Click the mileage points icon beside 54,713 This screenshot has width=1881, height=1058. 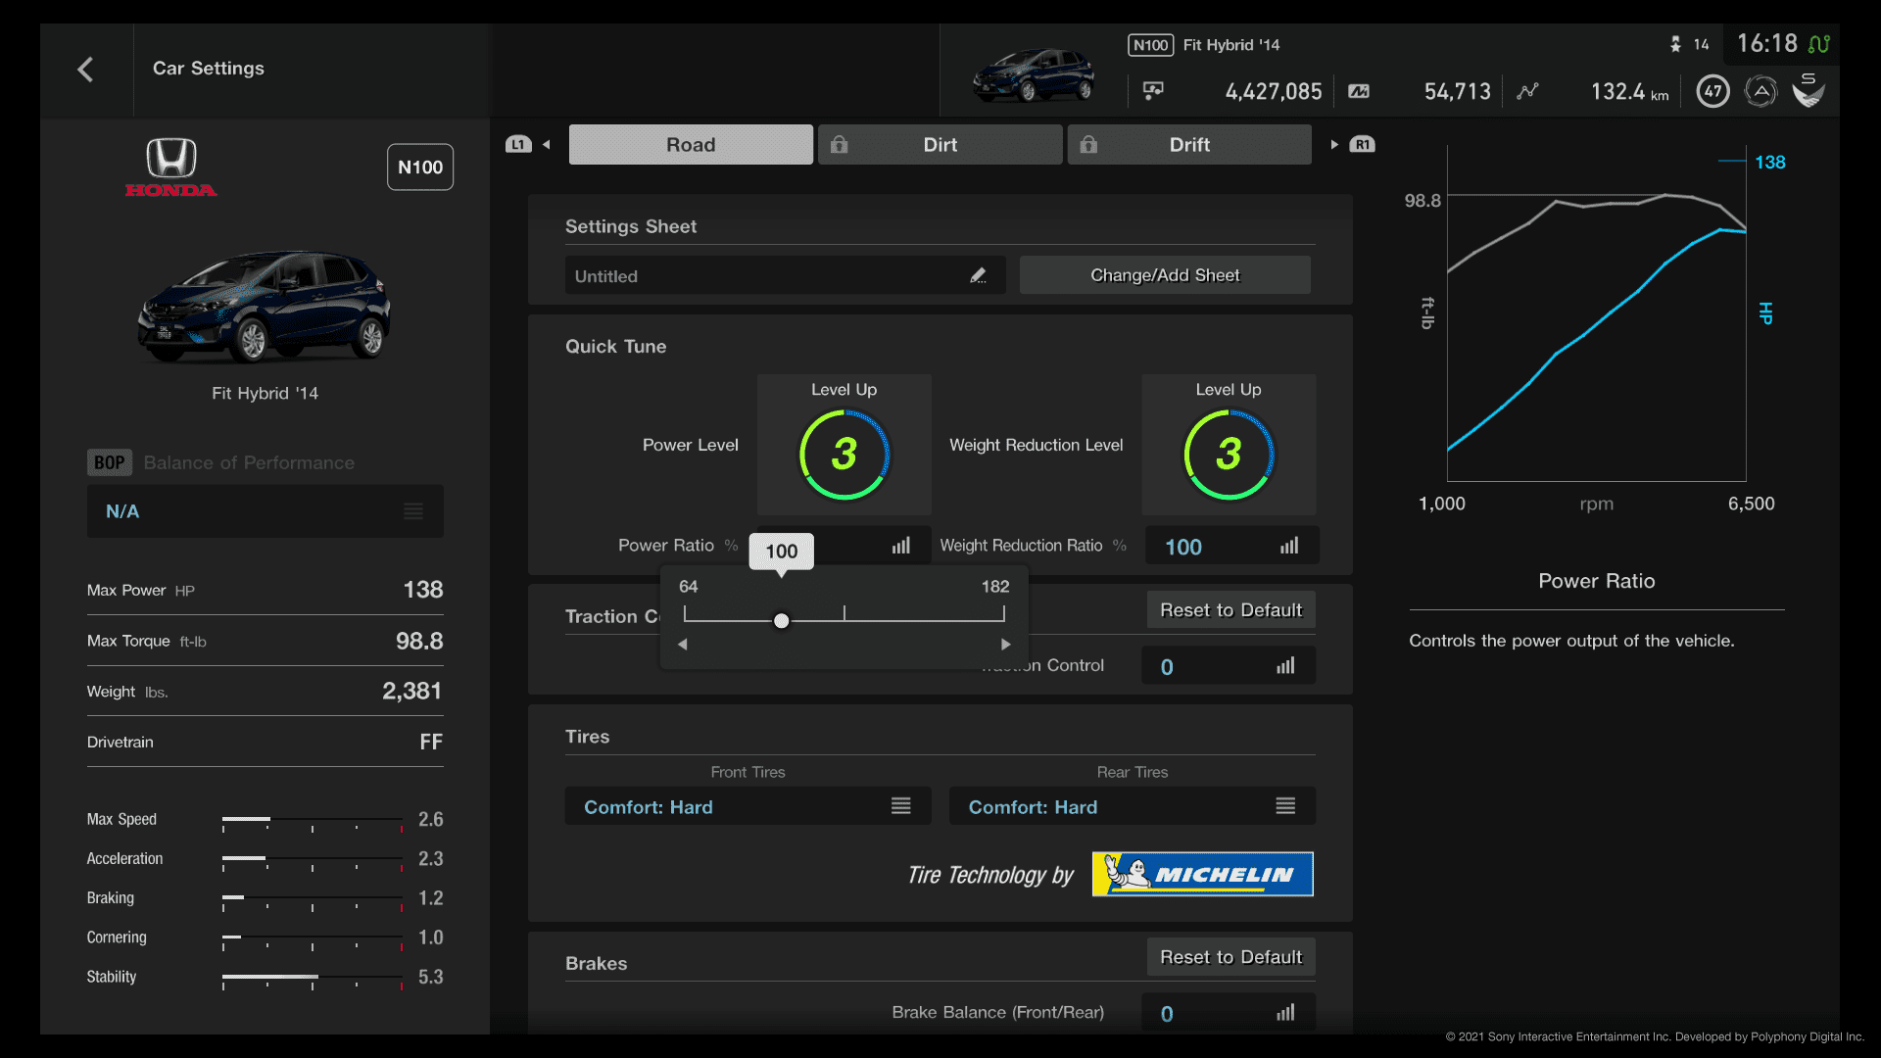coord(1359,91)
